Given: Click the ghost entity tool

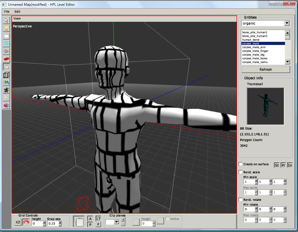Looking at the screenshot, I should (x=6, y=67).
